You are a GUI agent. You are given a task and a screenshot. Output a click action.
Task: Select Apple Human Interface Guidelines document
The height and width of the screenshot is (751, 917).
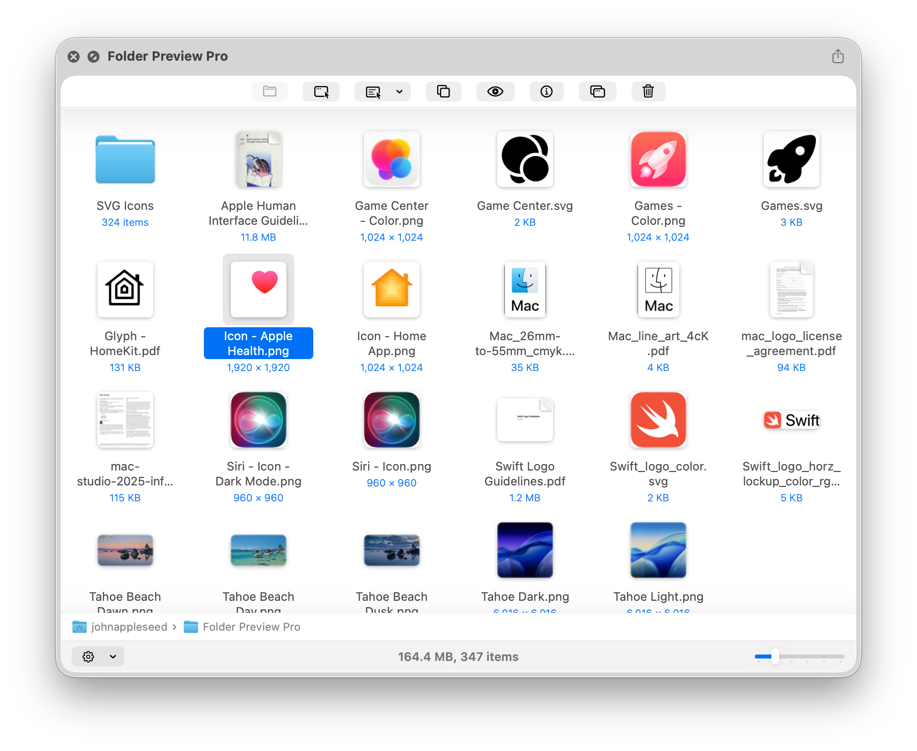pyautogui.click(x=259, y=160)
